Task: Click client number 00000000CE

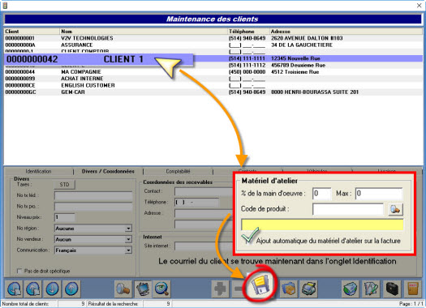Action: pos(20,85)
